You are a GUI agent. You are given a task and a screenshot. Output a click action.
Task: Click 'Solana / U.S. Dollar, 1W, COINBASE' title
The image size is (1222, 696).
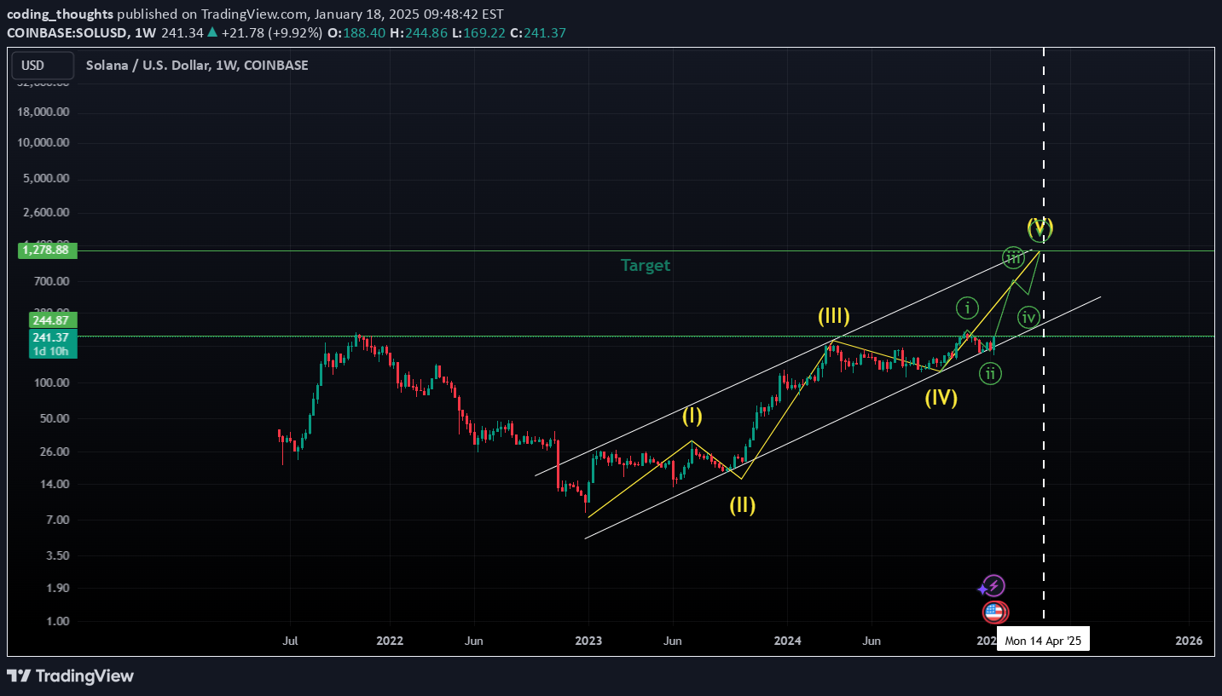pos(197,66)
